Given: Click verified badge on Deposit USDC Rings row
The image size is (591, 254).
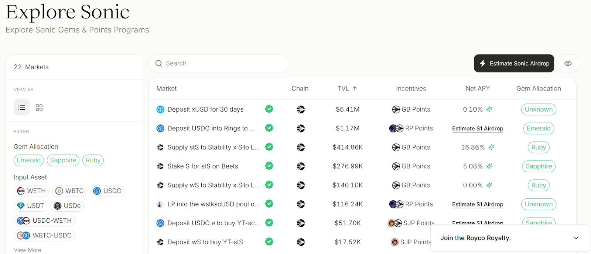Looking at the screenshot, I should (x=269, y=128).
